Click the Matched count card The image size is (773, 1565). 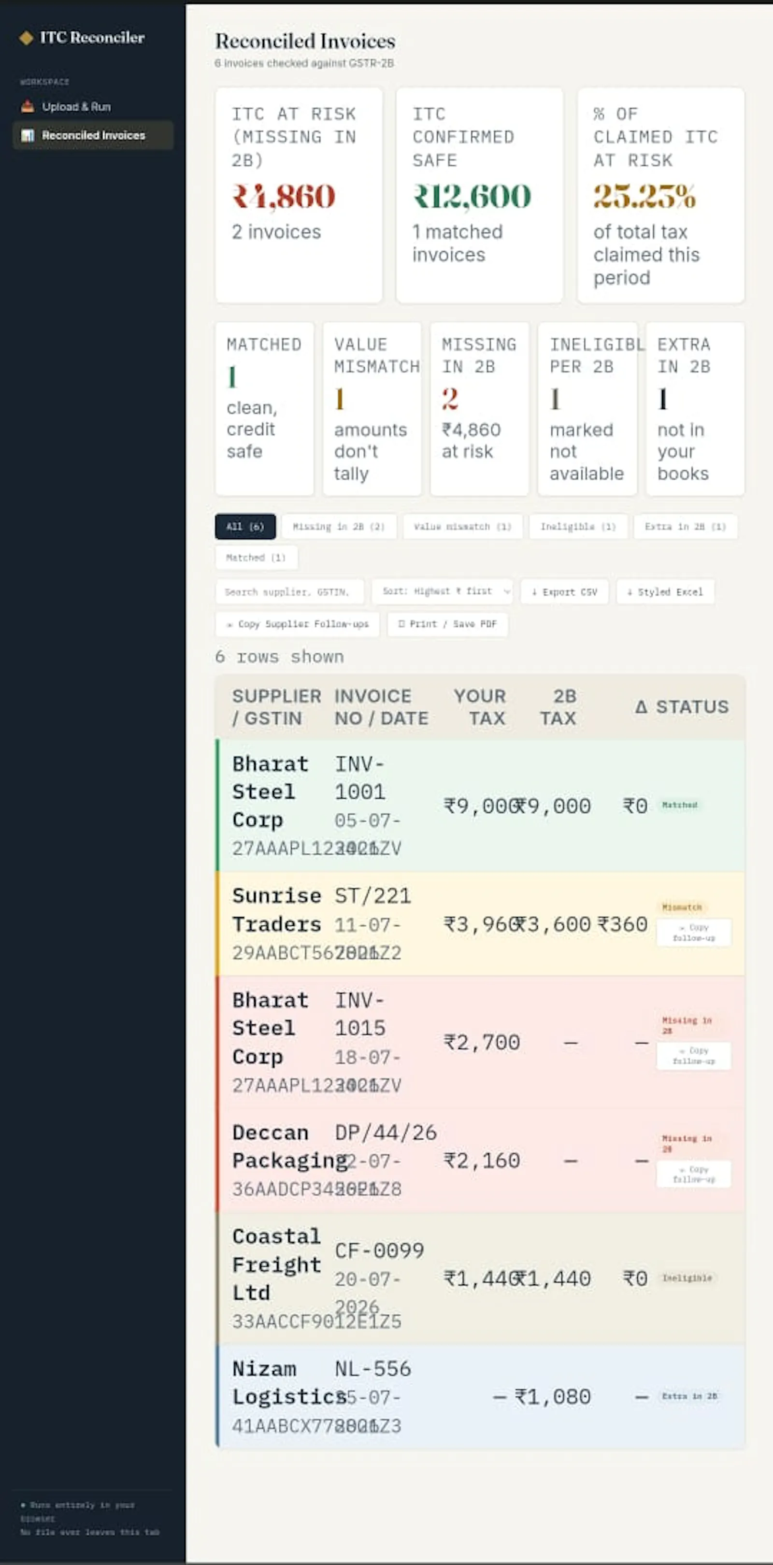click(x=264, y=409)
